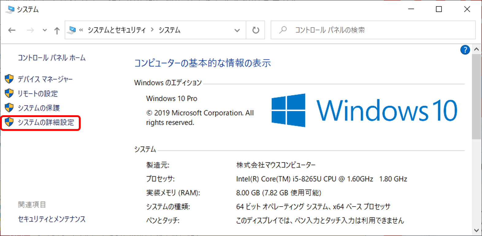Open デバイス マネージャー link
The image size is (482, 236).
coord(45,79)
